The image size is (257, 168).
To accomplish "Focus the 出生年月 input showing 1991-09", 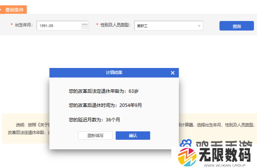I will [63, 26].
